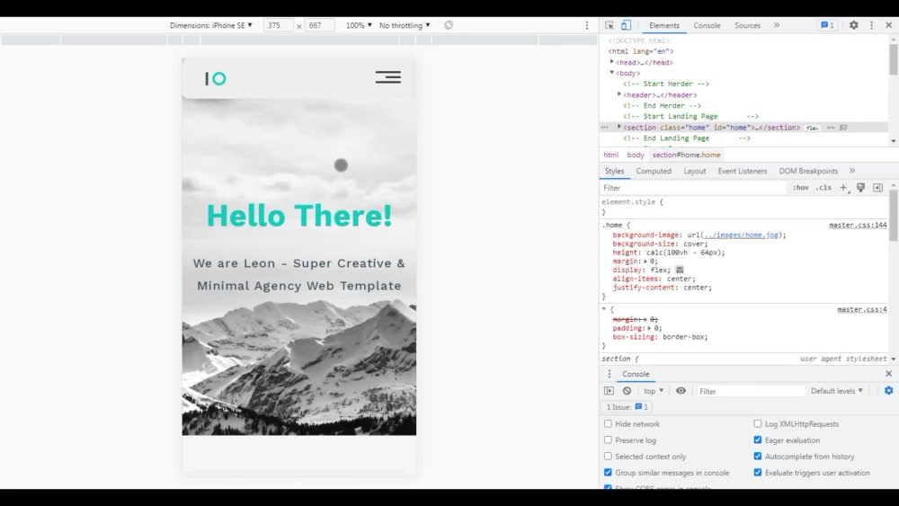This screenshot has height=506, width=899.
Task: Toggle the .cls class editor button
Action: pos(823,187)
